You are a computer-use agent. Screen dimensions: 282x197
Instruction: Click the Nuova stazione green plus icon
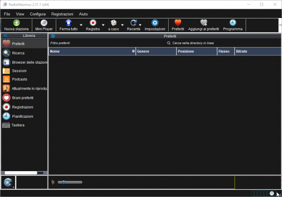[x=17, y=23]
